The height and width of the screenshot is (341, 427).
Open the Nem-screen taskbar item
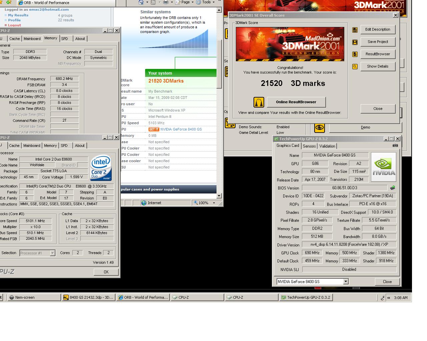(34, 297)
